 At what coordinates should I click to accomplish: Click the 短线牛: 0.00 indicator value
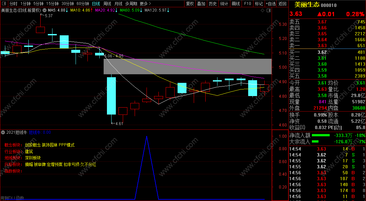(x=40, y=132)
